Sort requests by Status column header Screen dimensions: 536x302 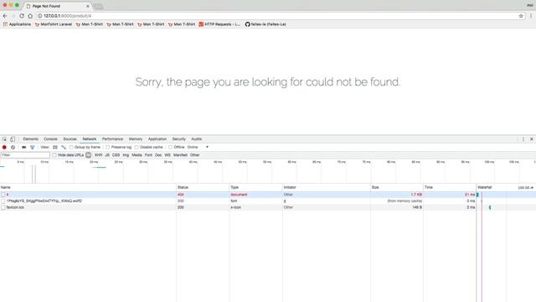203,187
